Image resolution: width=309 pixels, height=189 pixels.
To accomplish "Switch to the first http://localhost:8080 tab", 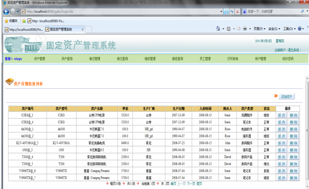I will [x=24, y=29].
